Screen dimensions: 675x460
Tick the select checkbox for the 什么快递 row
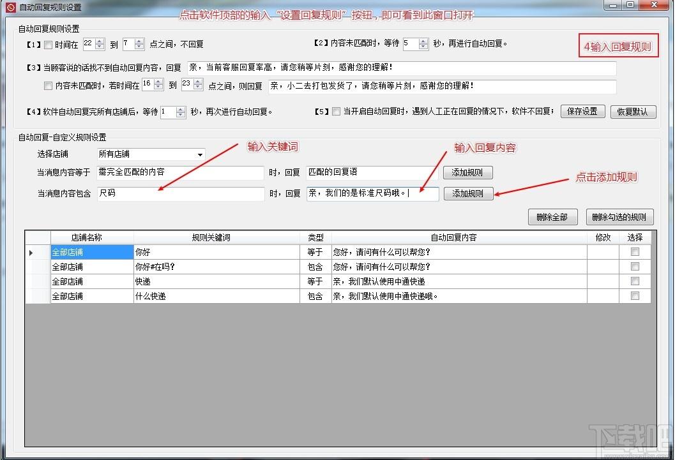pyautogui.click(x=635, y=296)
